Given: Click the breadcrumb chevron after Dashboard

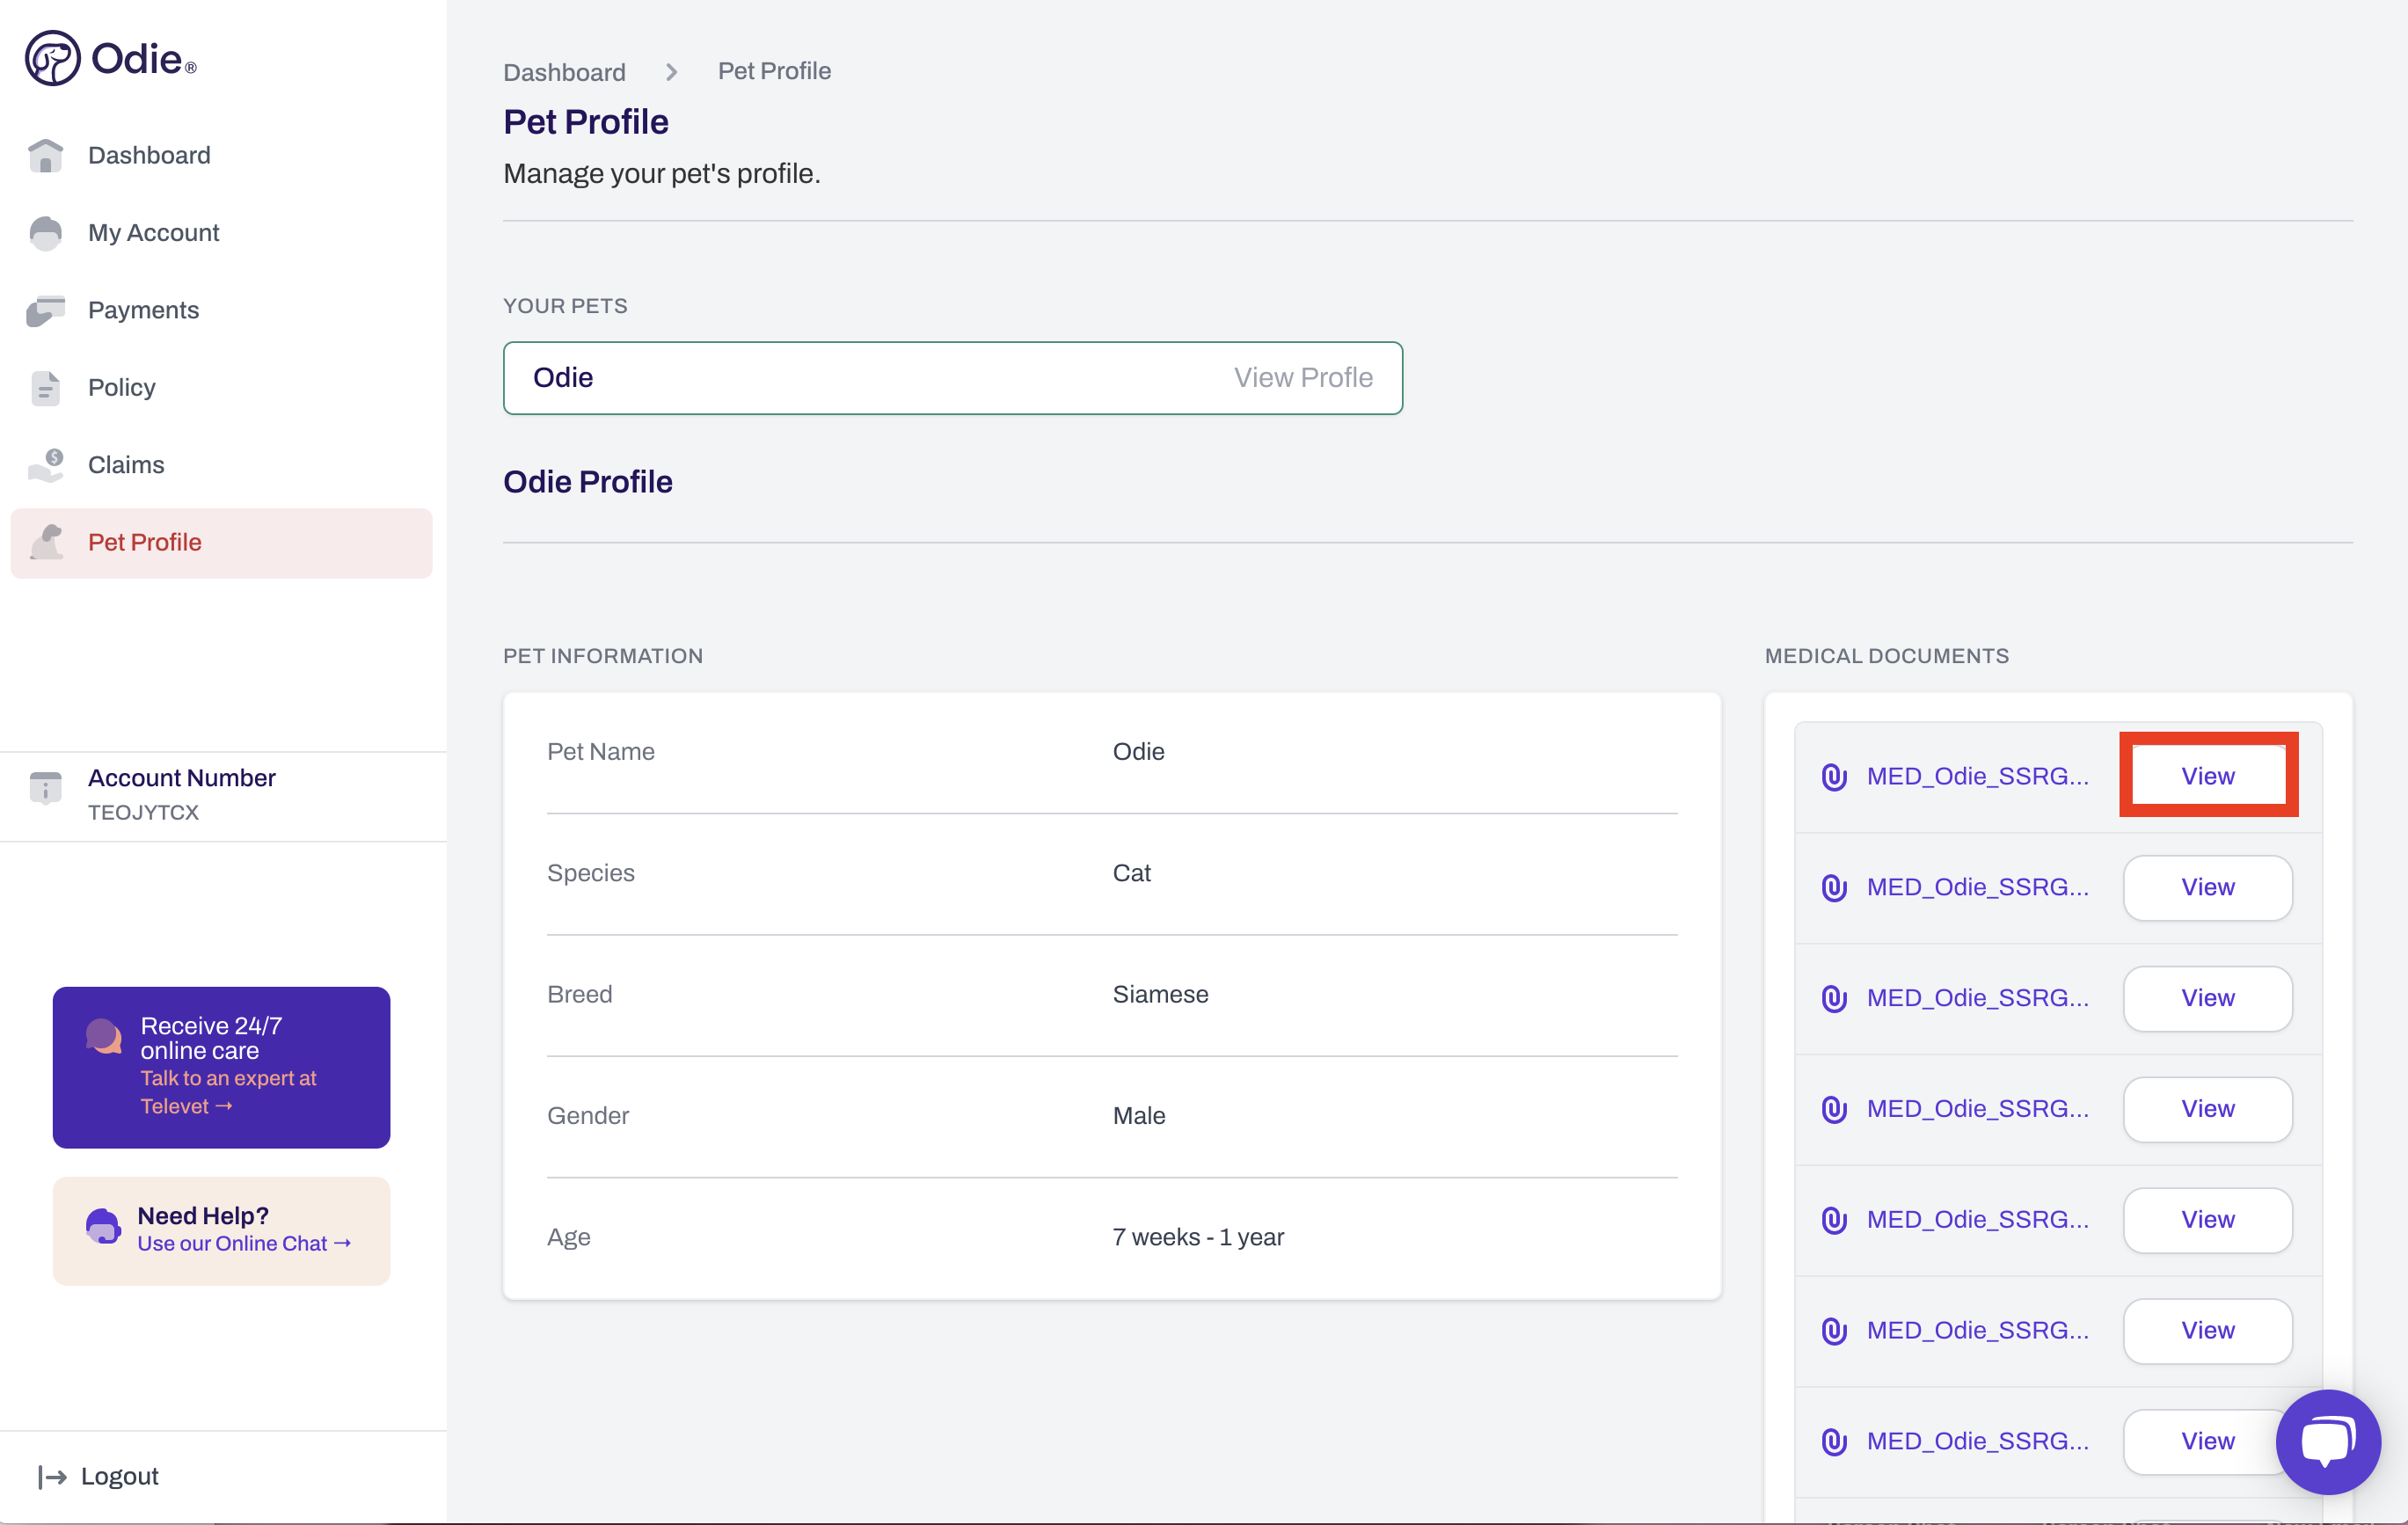Looking at the screenshot, I should tap(670, 71).
